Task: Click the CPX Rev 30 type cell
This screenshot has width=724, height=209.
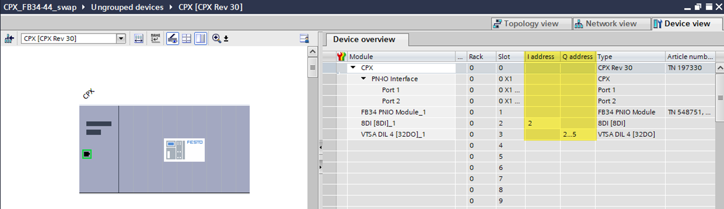Action: coord(630,68)
